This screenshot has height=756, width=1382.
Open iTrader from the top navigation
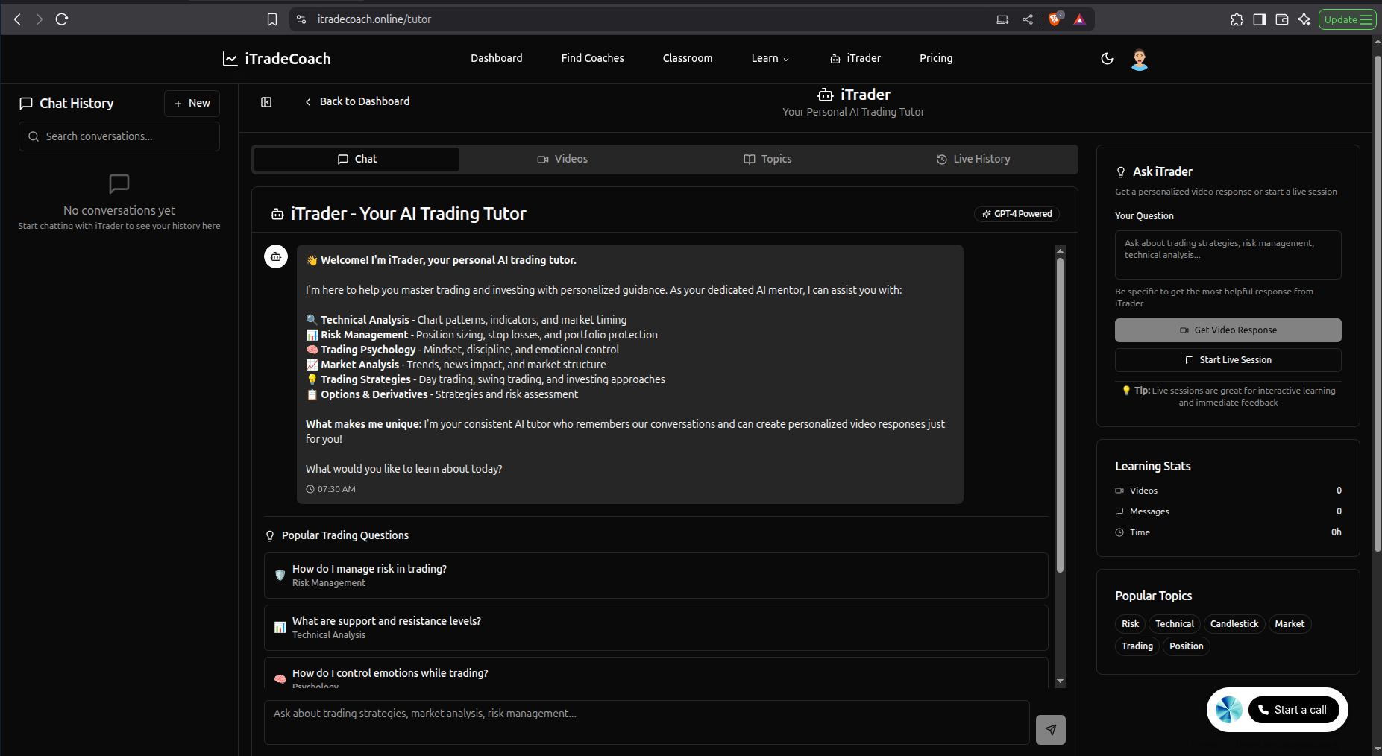(855, 58)
